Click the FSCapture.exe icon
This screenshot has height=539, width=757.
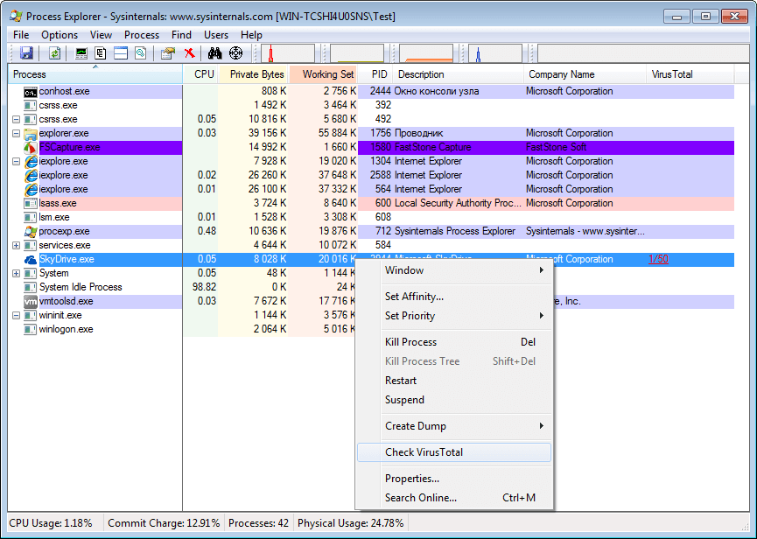(31, 148)
